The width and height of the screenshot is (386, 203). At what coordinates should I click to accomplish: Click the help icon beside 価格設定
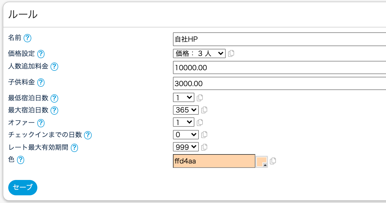coord(41,54)
